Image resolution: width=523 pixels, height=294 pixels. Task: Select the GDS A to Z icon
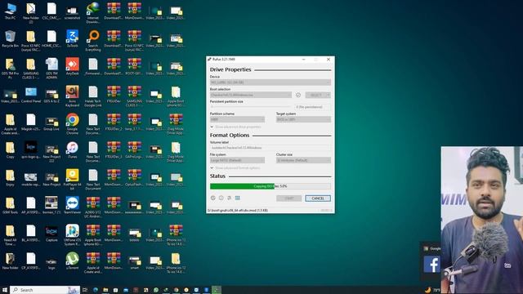click(x=51, y=95)
